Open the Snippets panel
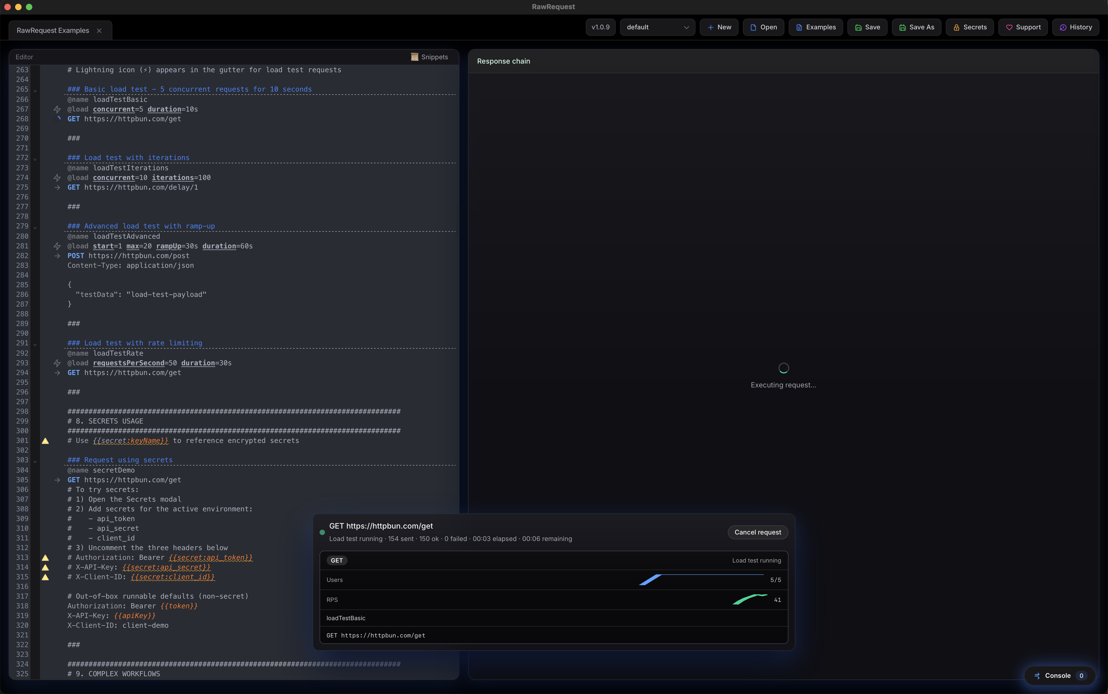1108x694 pixels. coord(429,57)
